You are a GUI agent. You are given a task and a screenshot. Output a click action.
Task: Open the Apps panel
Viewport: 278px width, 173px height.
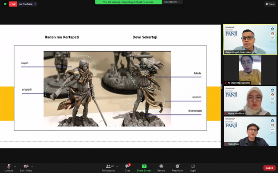point(193,168)
